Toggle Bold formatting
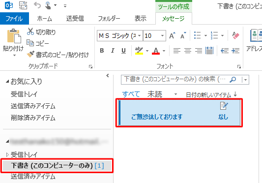The width and height of the screenshot is (262, 183). [102, 51]
